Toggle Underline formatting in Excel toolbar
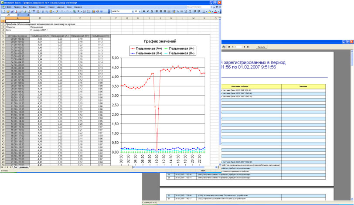The image size is (354, 205). point(152,11)
